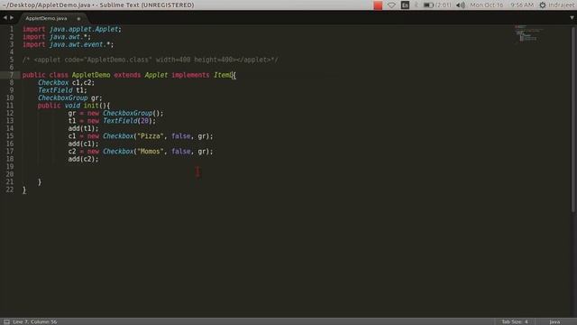This screenshot has height=325, width=577.
Task: Click the CheckboxGroup gr declaration
Action: pos(70,98)
